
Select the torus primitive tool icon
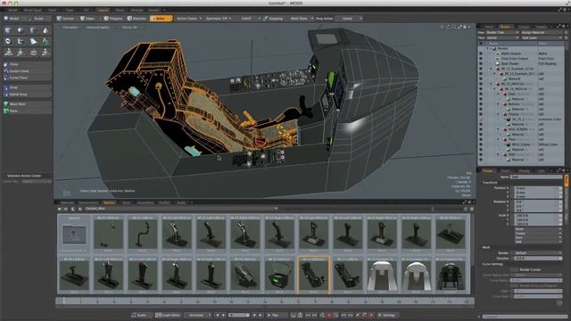pyautogui.click(x=8, y=41)
